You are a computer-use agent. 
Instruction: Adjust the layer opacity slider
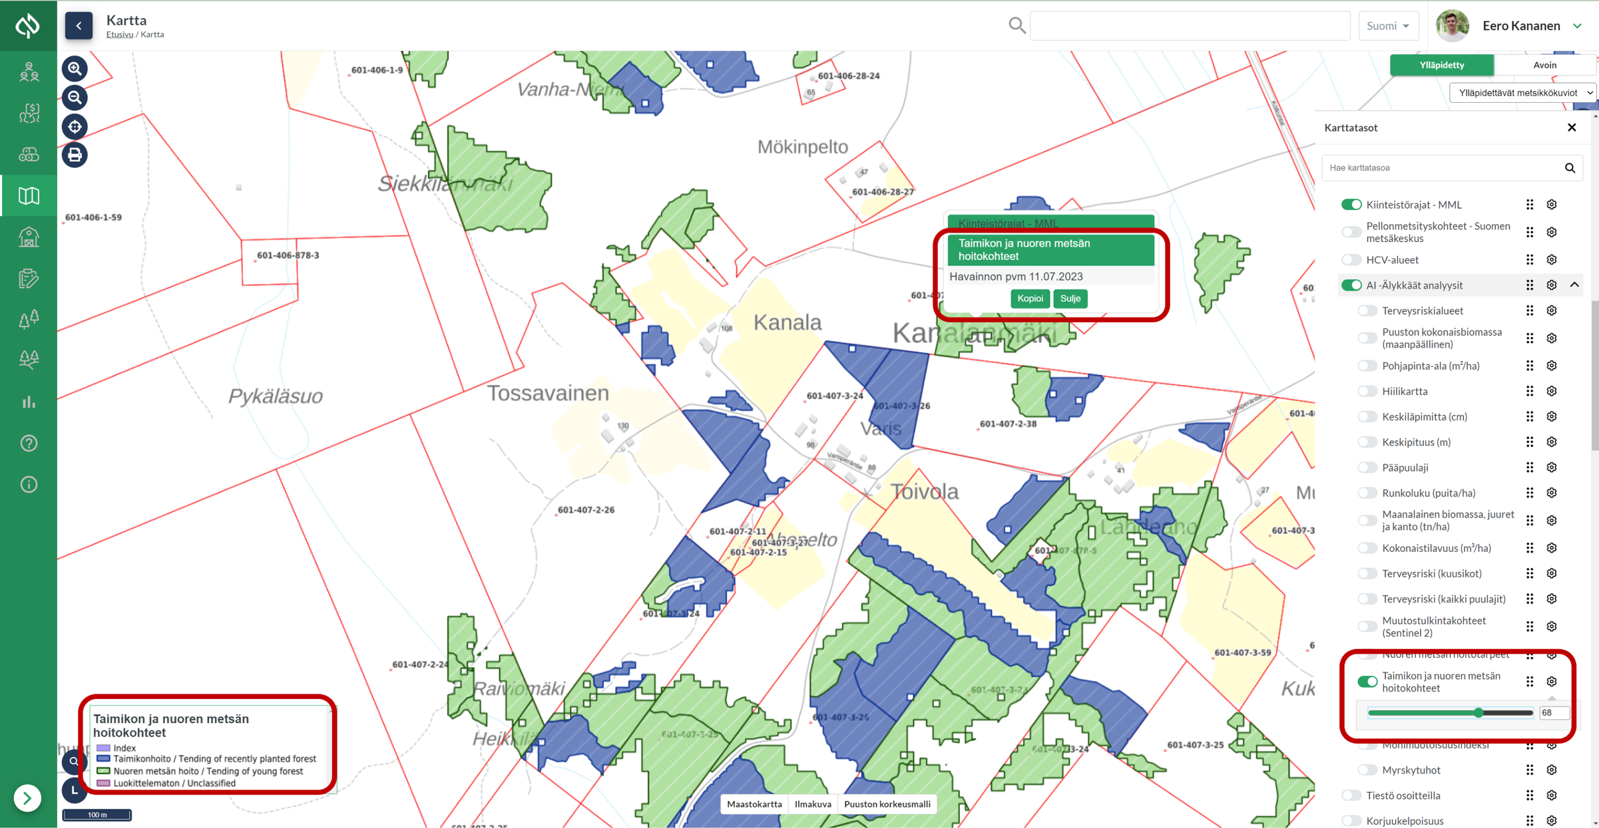(1451, 713)
